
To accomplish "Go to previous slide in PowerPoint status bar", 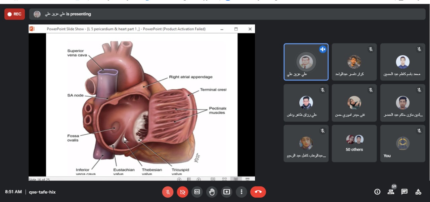I will pos(179,179).
